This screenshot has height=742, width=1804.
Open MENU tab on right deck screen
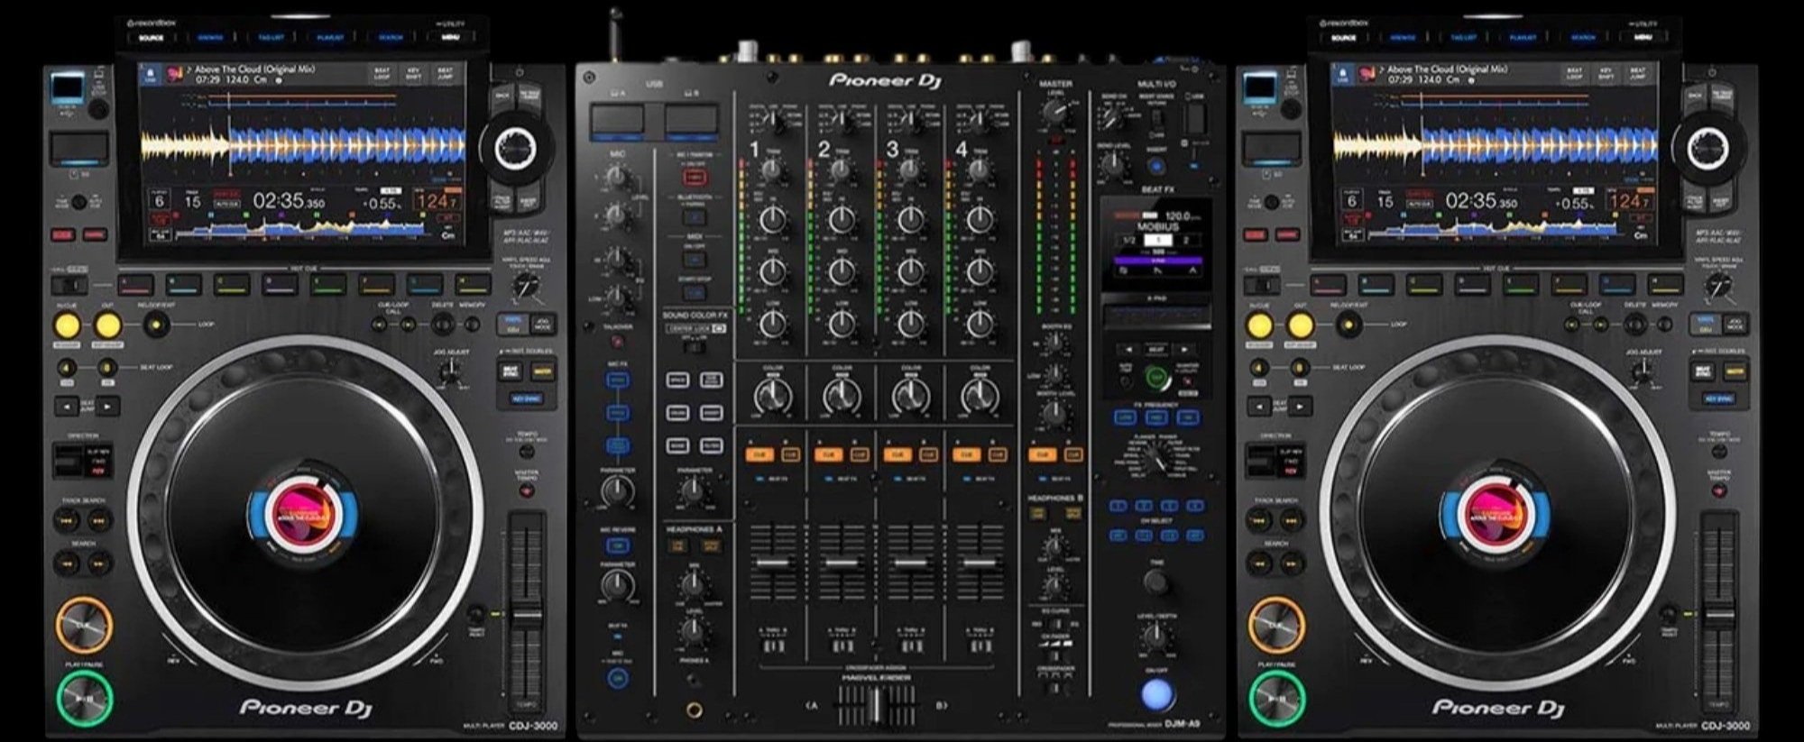(1643, 38)
